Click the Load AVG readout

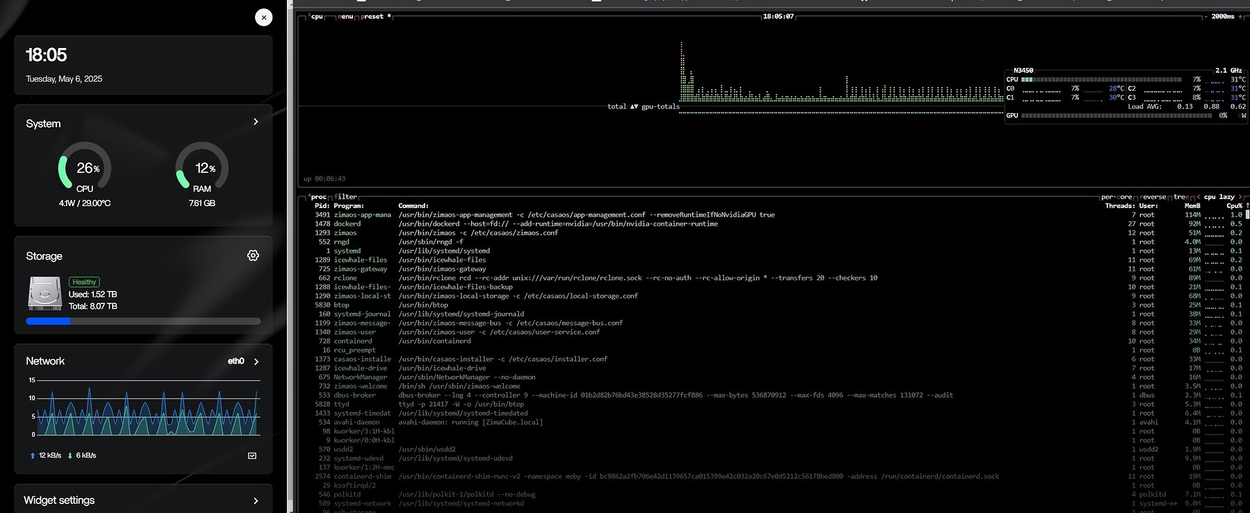click(1187, 107)
